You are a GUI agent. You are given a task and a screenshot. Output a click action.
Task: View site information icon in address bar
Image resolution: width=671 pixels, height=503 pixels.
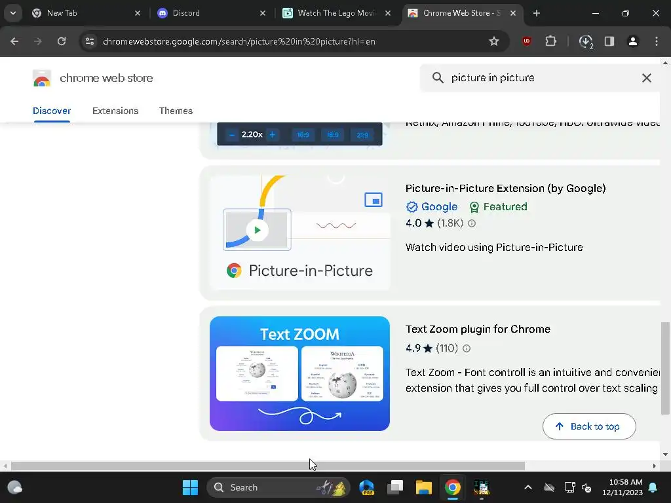tap(90, 41)
